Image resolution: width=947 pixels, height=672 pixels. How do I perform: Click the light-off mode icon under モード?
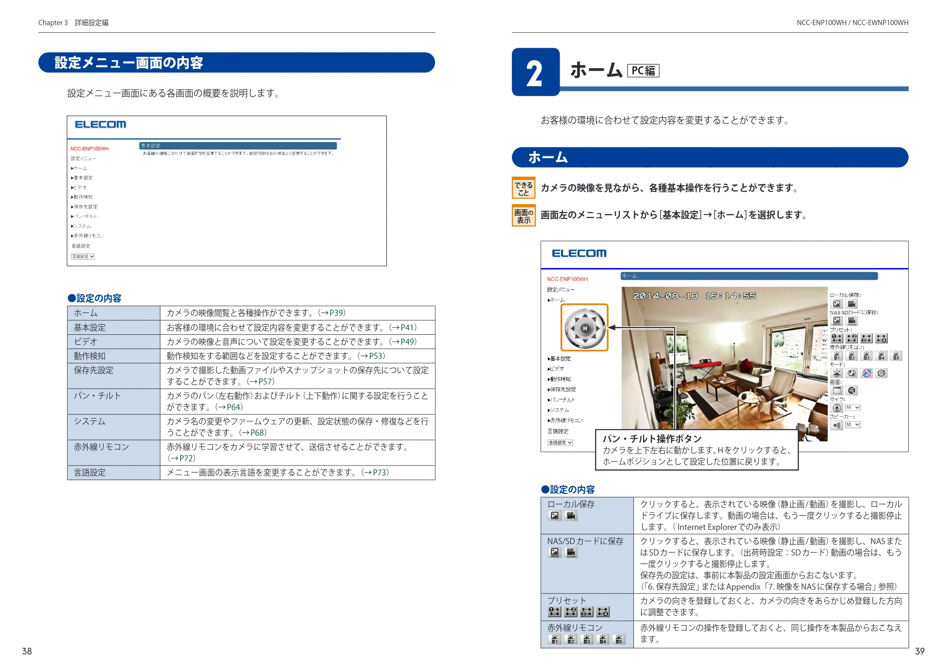tap(837, 373)
